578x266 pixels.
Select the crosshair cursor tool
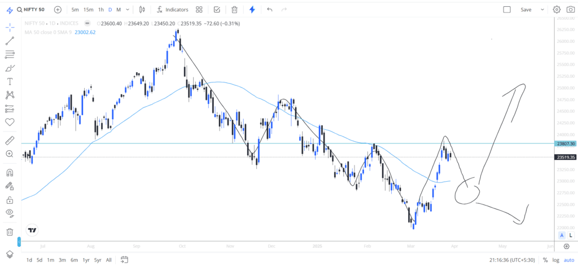[x=10, y=27]
